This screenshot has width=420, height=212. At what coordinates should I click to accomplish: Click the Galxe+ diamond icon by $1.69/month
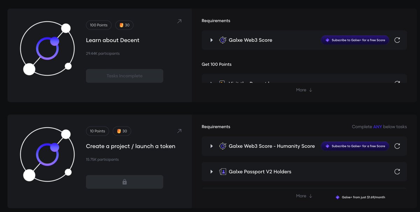tap(337, 197)
